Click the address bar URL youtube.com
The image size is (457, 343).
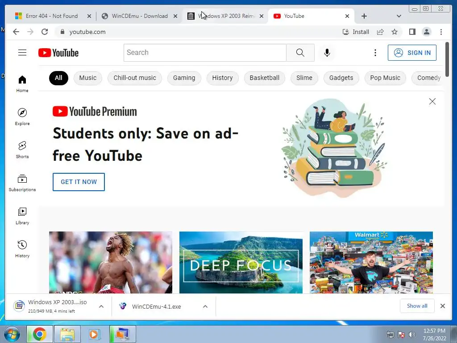click(87, 32)
